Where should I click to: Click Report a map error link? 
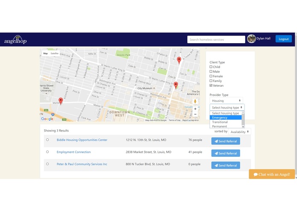pyautogui.click(x=191, y=120)
